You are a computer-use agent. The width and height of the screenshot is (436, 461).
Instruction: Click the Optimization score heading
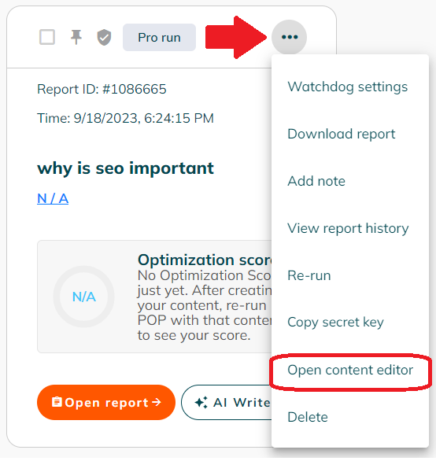205,260
